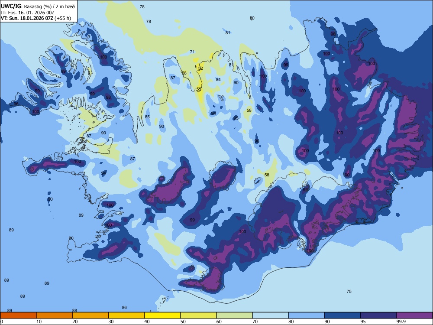Screen dimensions: 433x325
Task: Click the '60' legend tick label
Action: pyautogui.click(x=219, y=322)
